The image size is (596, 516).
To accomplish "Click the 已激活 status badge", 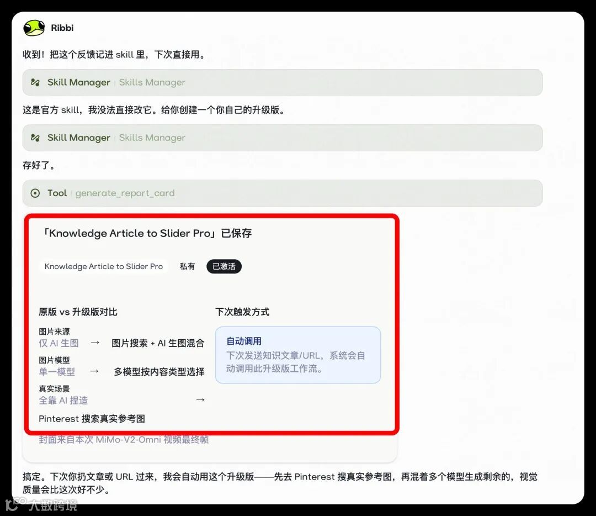I will coord(224,266).
